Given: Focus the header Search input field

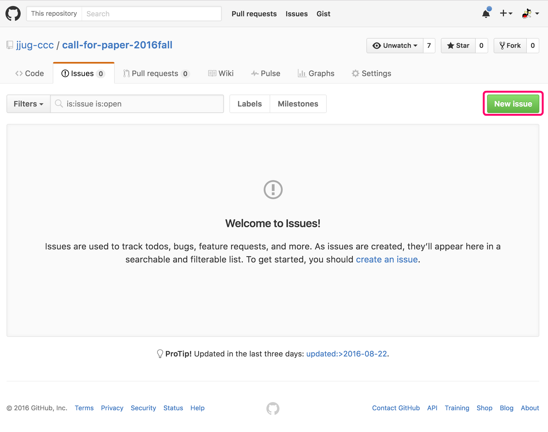Looking at the screenshot, I should [152, 14].
